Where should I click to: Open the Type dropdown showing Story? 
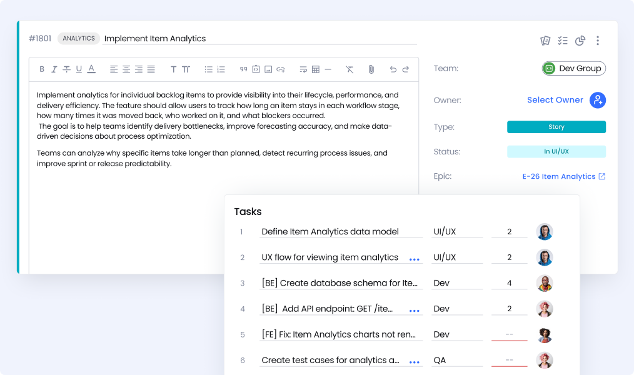556,127
